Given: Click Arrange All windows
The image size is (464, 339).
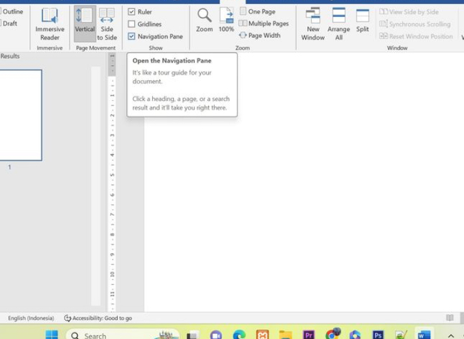Looking at the screenshot, I should (338, 23).
